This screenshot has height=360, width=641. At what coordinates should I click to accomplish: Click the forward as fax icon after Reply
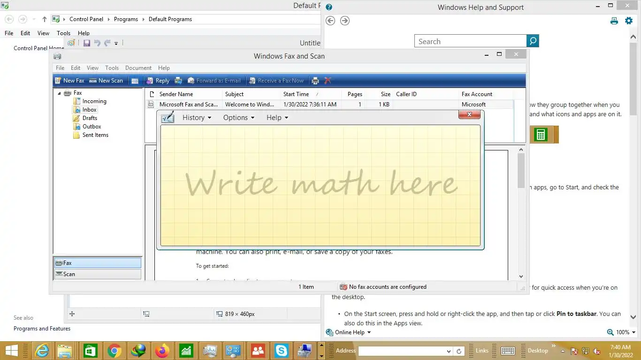click(x=178, y=81)
